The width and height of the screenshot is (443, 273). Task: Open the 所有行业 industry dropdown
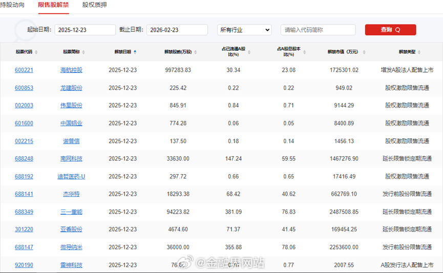coord(244,30)
